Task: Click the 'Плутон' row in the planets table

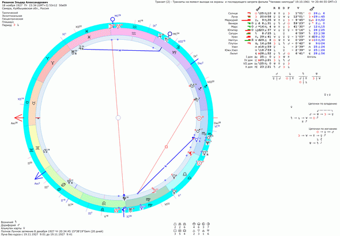Action: tap(277, 43)
